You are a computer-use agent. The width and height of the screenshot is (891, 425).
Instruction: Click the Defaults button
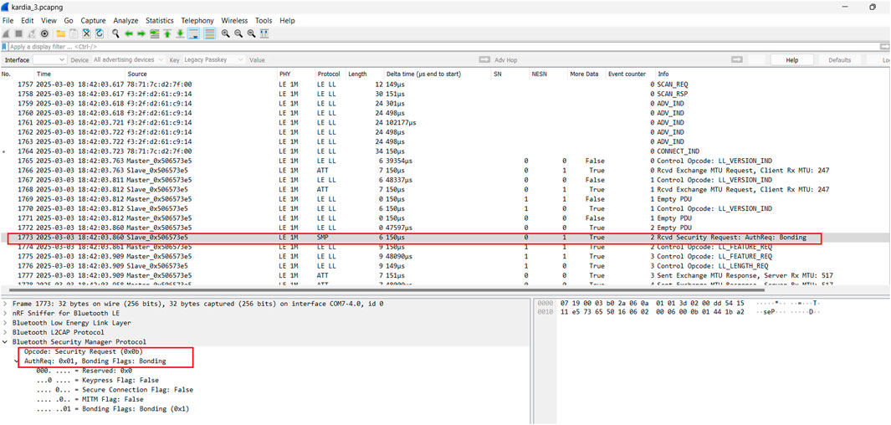pos(839,60)
